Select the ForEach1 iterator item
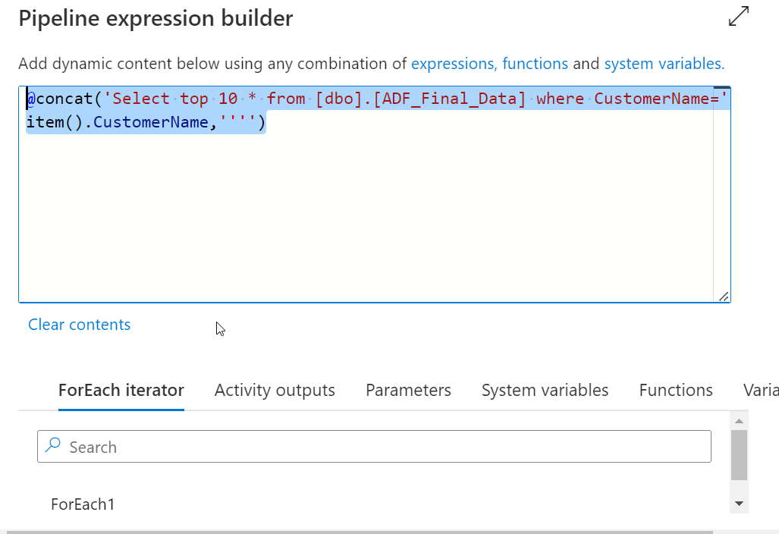The image size is (779, 534). (83, 504)
